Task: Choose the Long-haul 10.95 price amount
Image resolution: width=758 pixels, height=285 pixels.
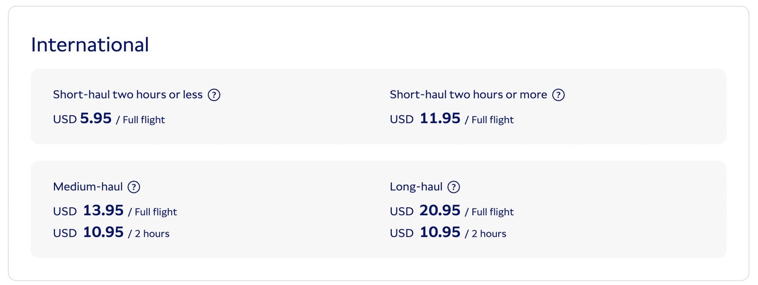Action: coord(440,232)
